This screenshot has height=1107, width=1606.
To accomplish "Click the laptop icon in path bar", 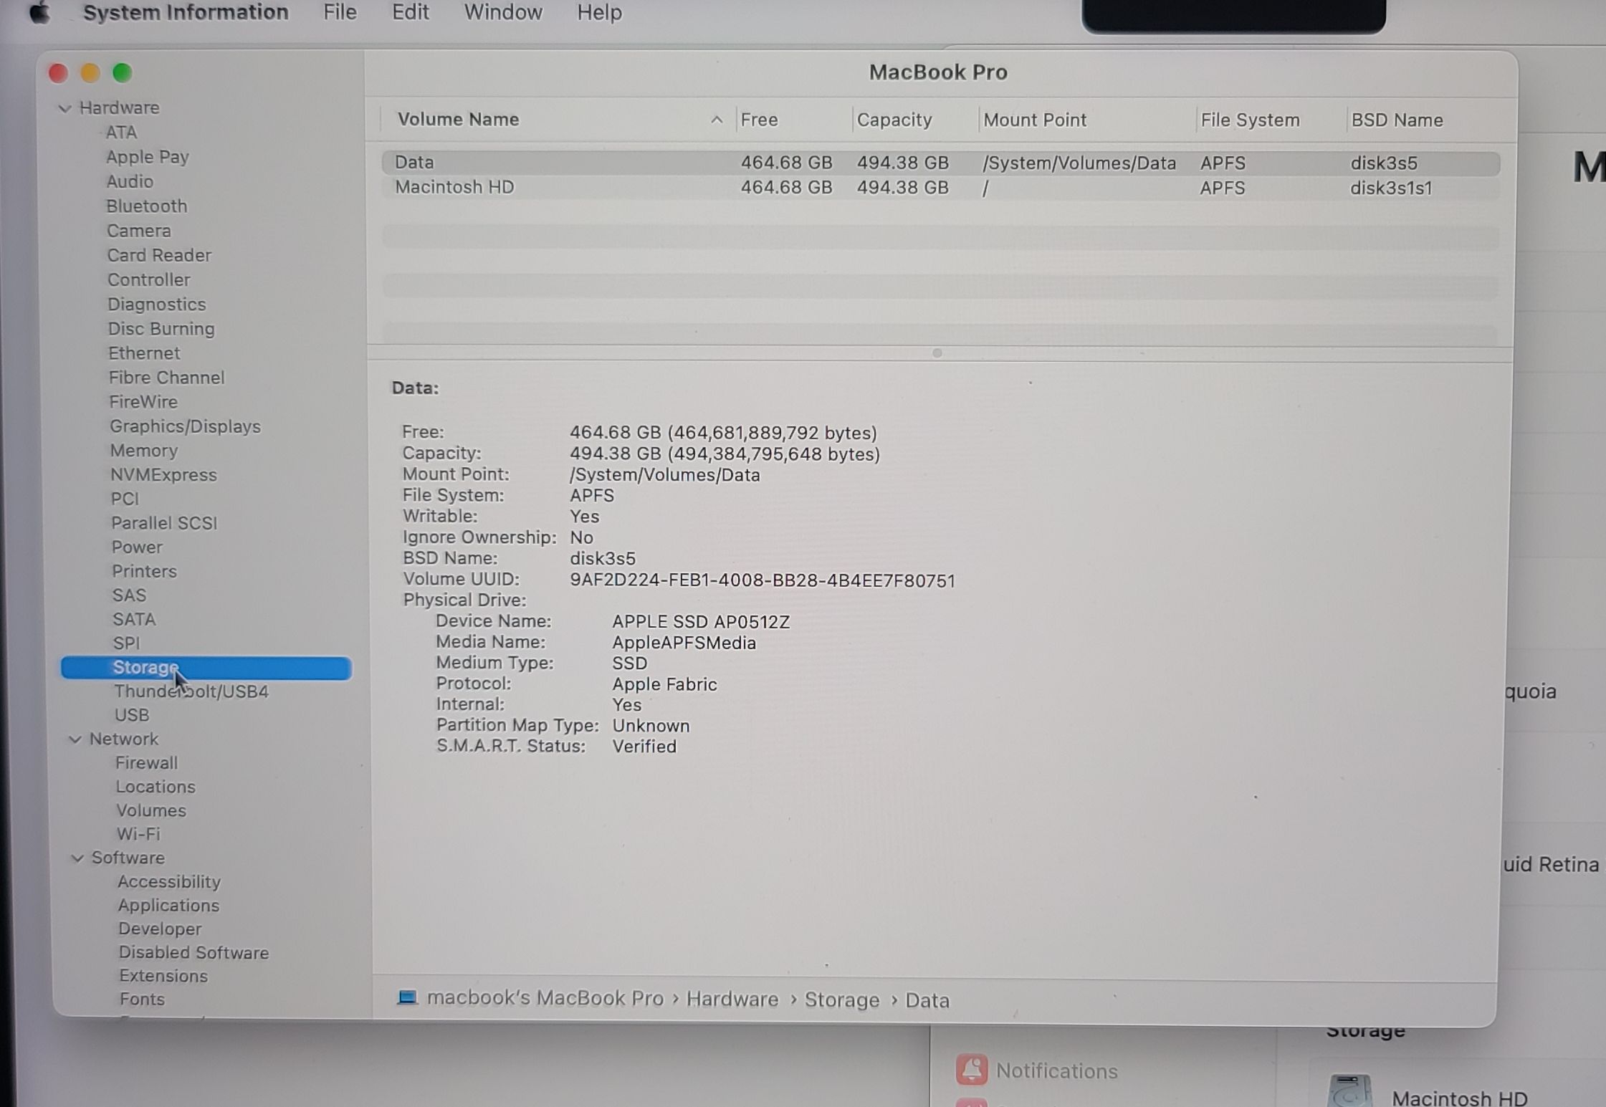I will pyautogui.click(x=407, y=997).
